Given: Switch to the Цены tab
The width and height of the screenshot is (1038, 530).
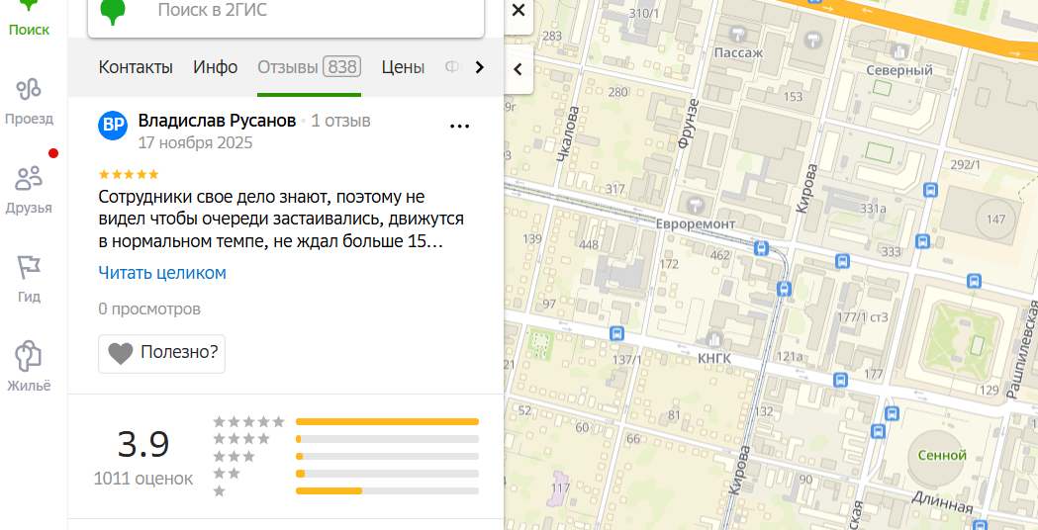Looking at the screenshot, I should pyautogui.click(x=403, y=67).
